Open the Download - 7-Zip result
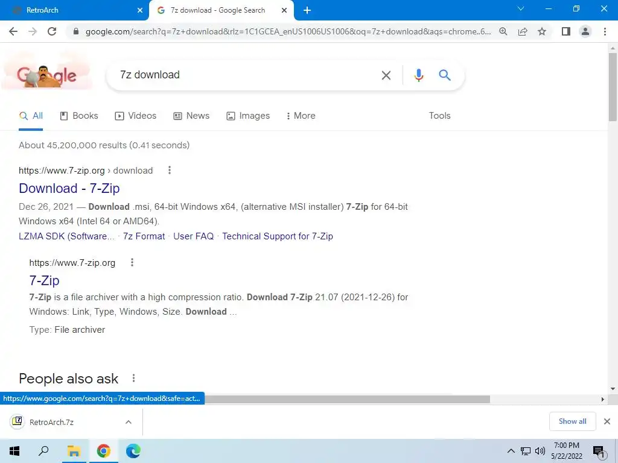The image size is (618, 463). 69,188
